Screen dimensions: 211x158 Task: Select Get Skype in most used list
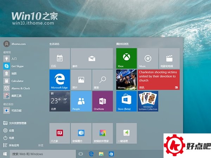coord(17,66)
